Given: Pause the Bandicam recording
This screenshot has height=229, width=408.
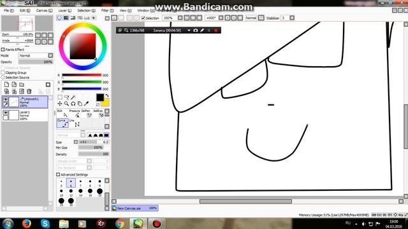Looking at the screenshot, I should tap(209, 31).
